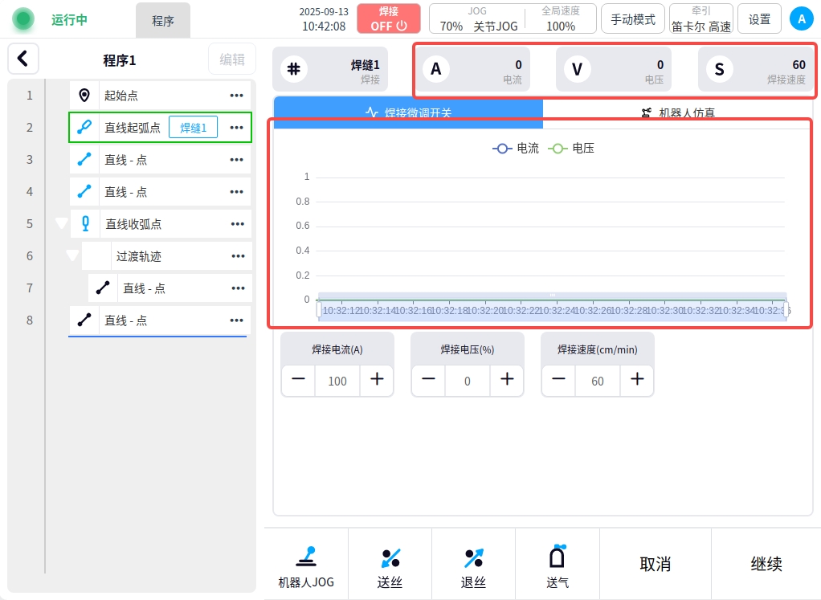Image resolution: width=821 pixels, height=600 pixels.
Task: Select the 程序 tab at top
Action: [x=163, y=21]
